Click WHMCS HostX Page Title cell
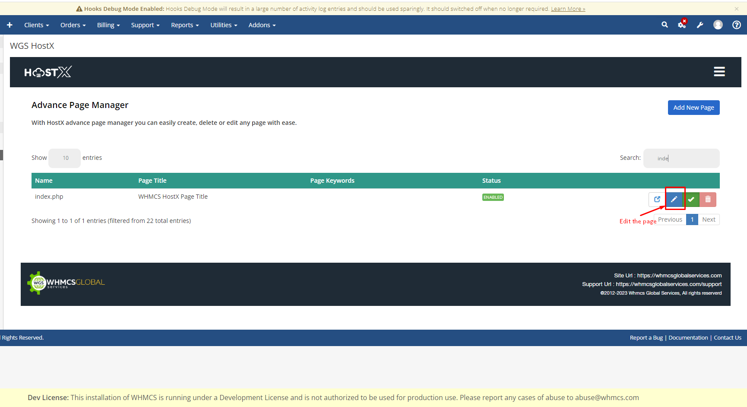 tap(173, 197)
